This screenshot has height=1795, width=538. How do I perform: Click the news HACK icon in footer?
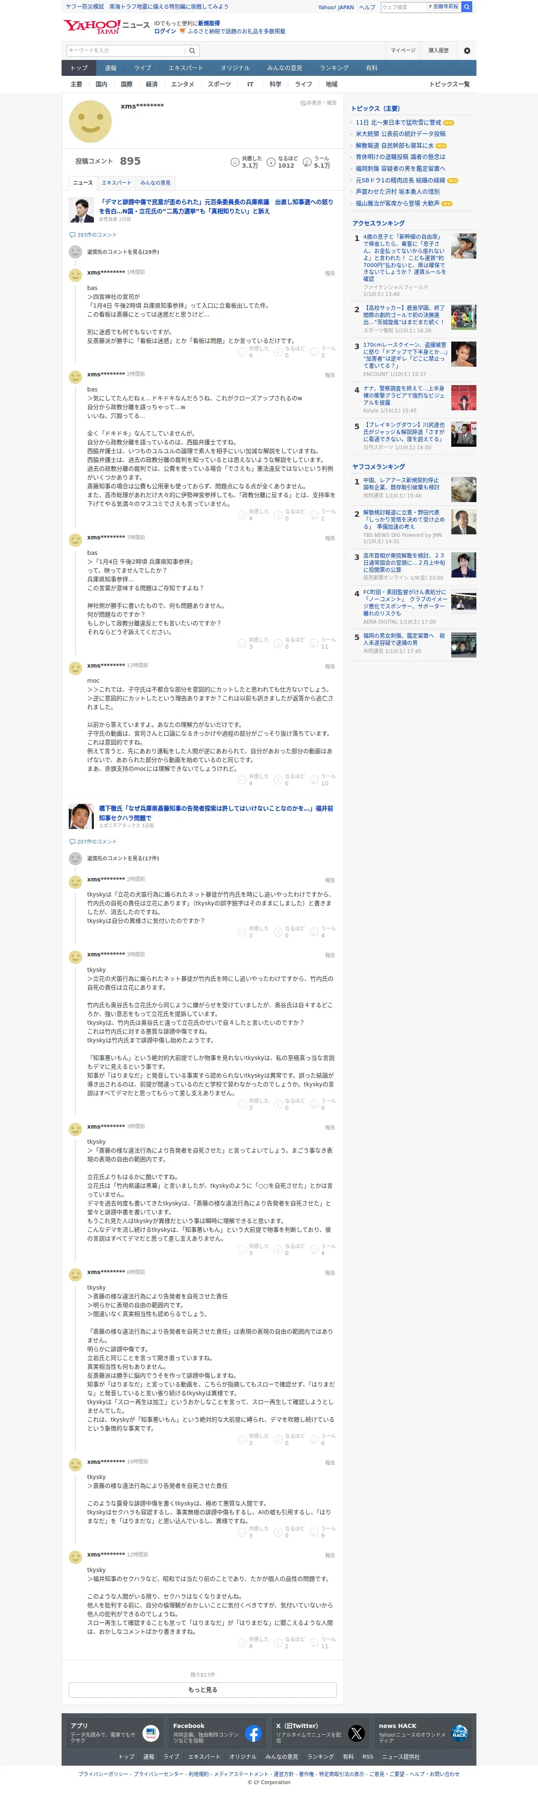(x=459, y=1734)
